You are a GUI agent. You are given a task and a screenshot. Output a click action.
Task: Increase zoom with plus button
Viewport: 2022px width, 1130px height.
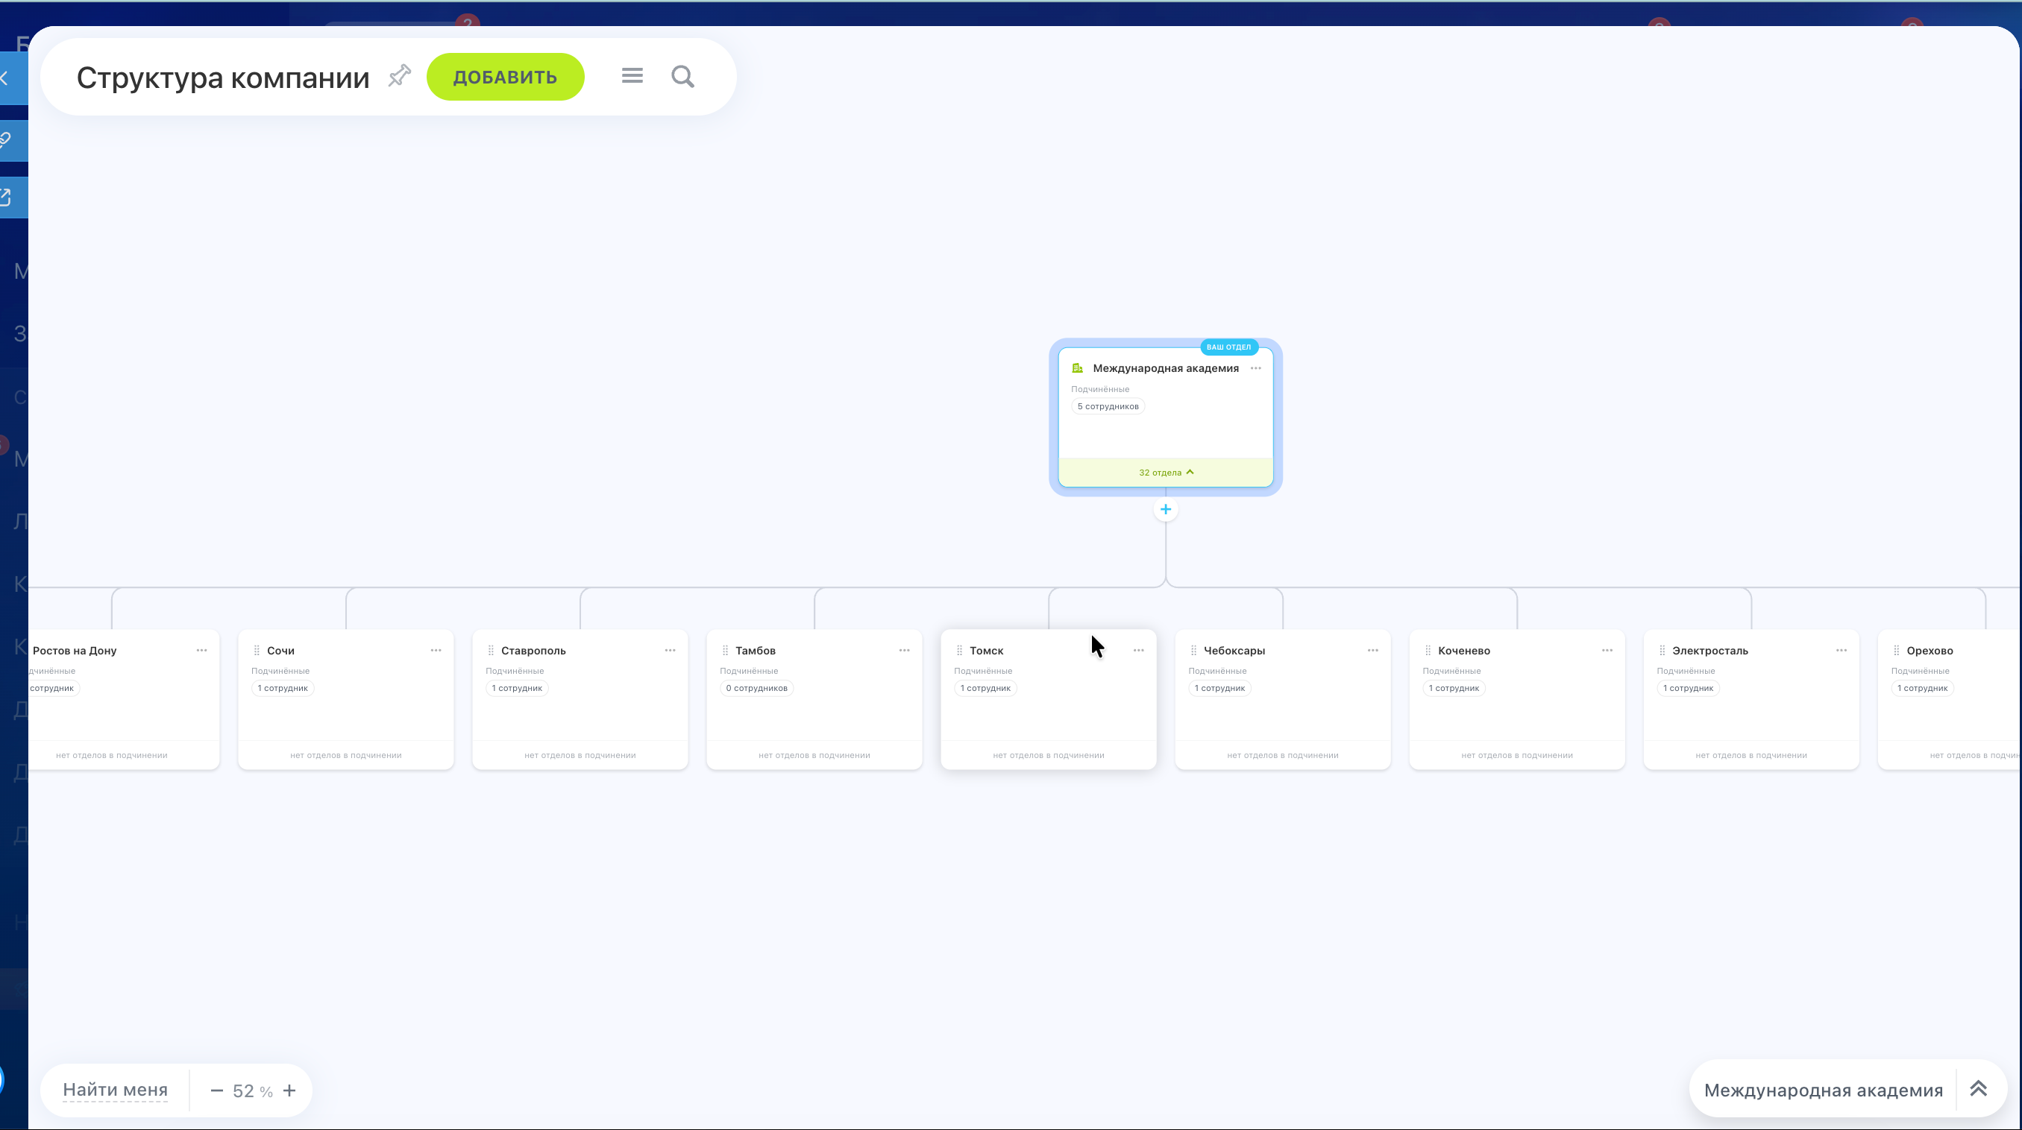[x=289, y=1090]
